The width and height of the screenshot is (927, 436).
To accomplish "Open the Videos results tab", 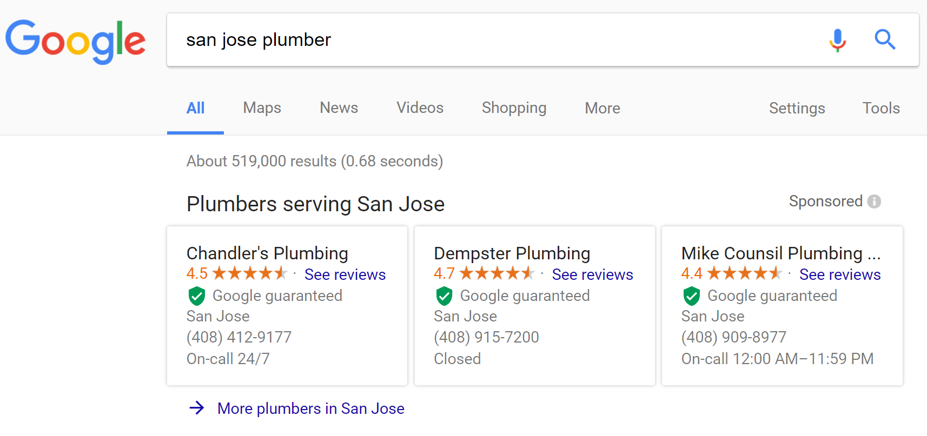I will pyautogui.click(x=420, y=108).
